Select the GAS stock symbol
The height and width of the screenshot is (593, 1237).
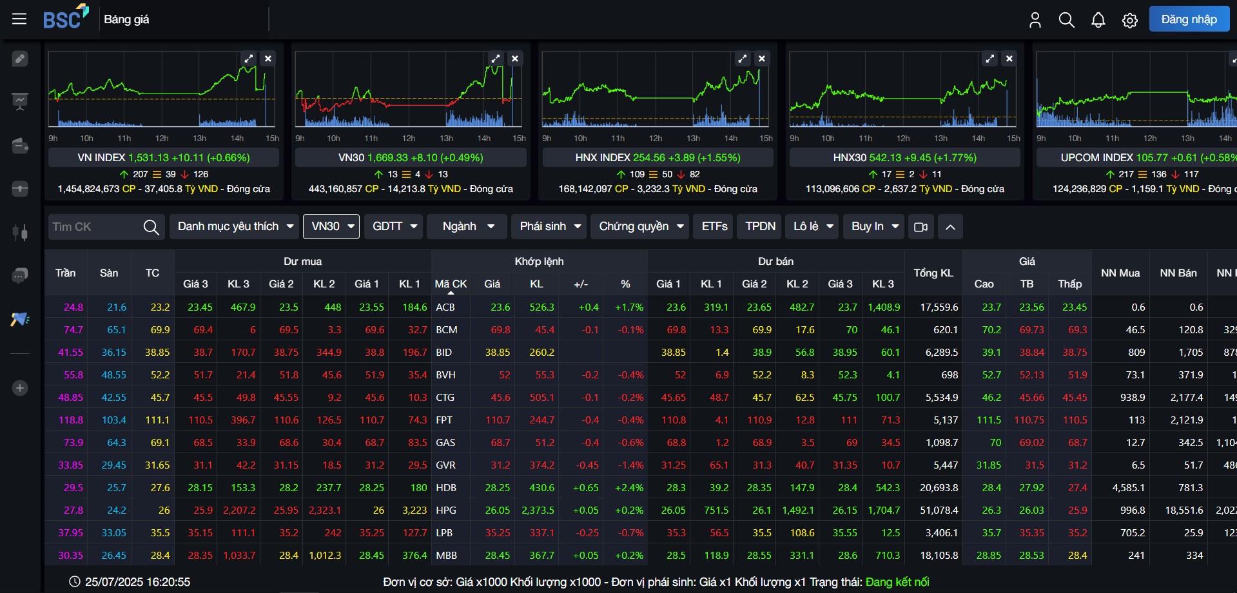446,443
